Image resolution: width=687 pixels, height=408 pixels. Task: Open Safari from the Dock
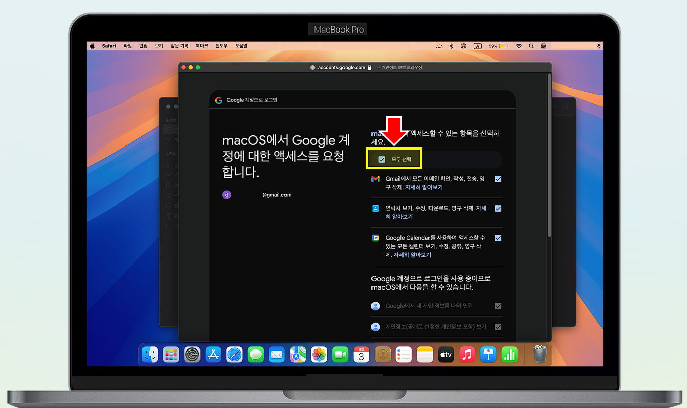click(234, 355)
